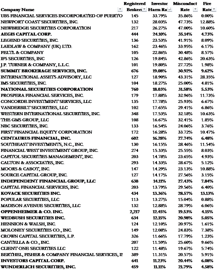
Task: Select AEGIS CAPITAL CORP. cell
Action: click(26, 34)
